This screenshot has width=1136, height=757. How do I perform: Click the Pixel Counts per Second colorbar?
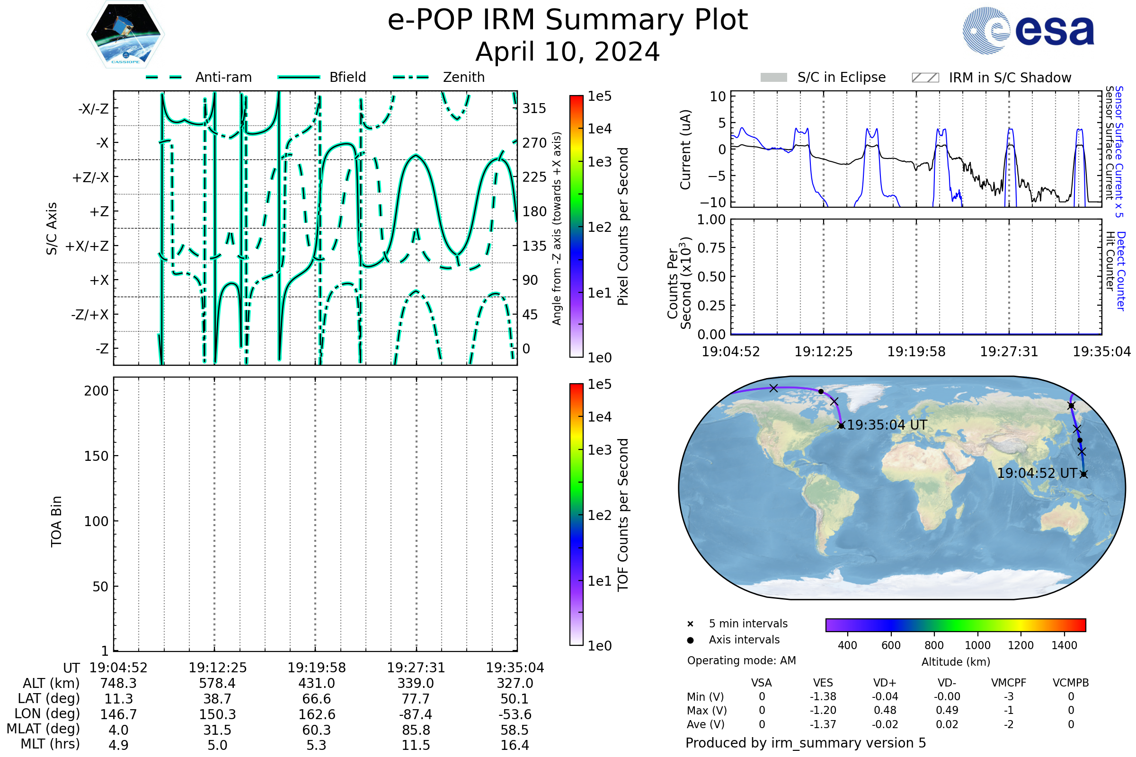coord(576,226)
